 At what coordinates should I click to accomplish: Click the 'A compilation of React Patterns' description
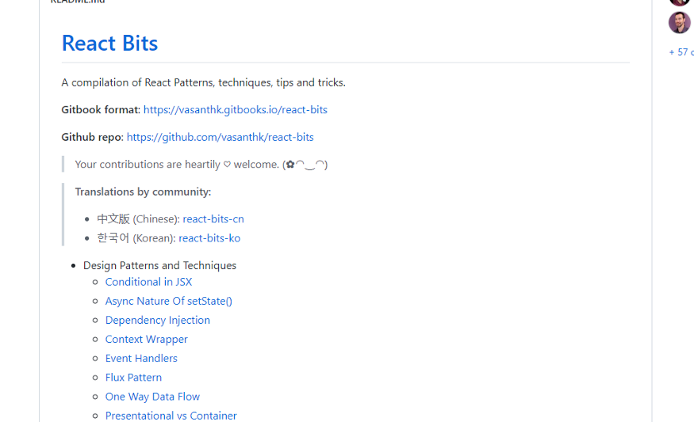tap(203, 82)
